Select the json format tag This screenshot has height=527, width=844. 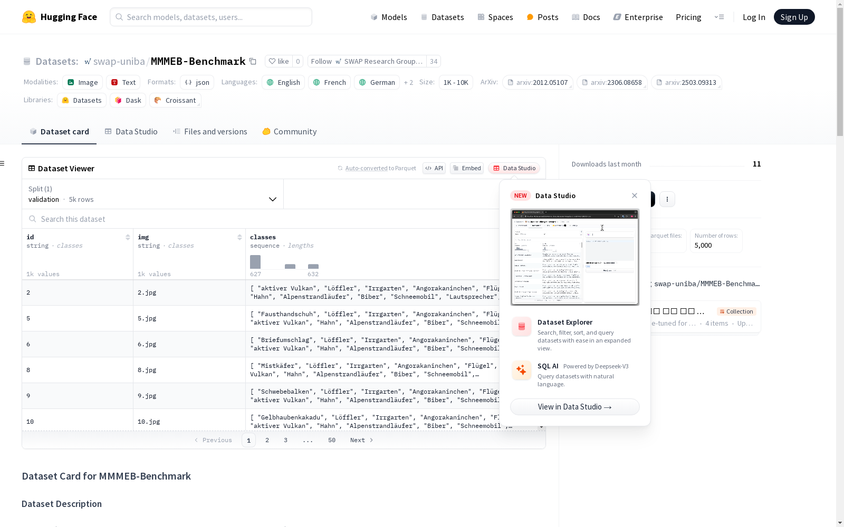click(197, 82)
